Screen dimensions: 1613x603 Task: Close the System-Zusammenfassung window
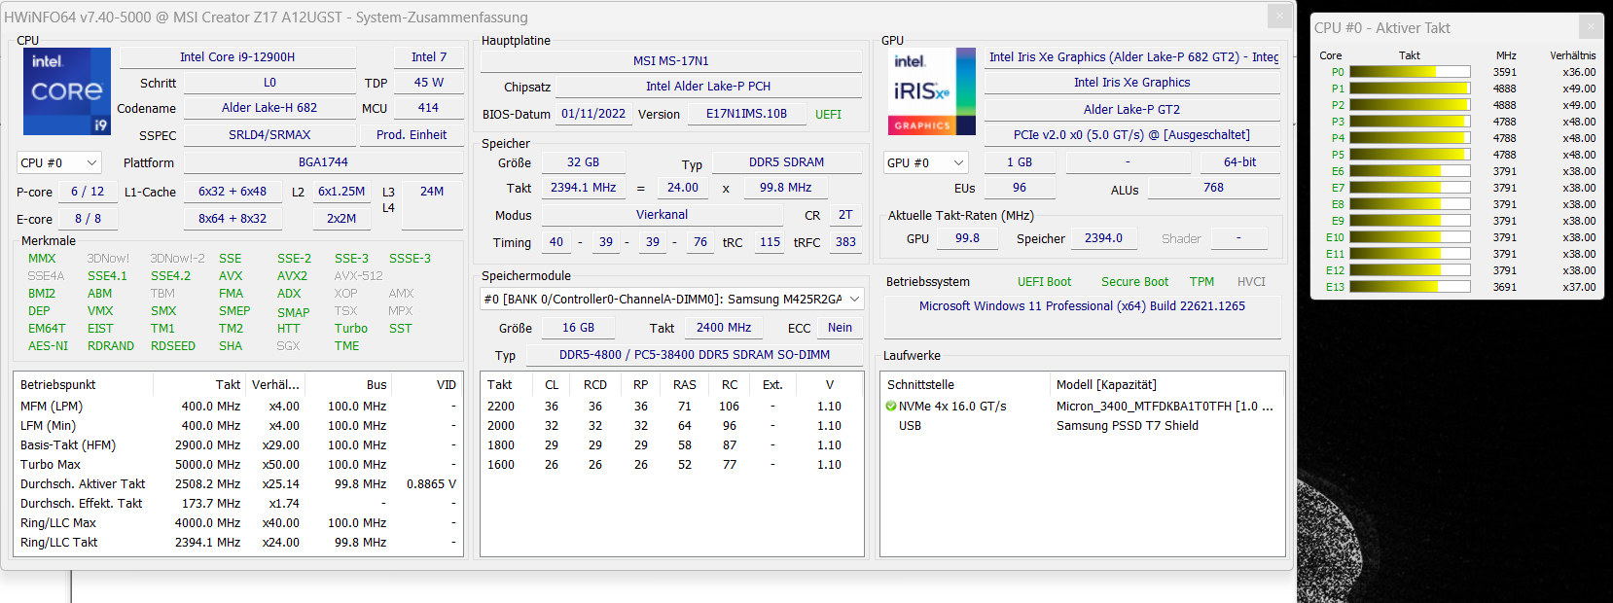[x=1280, y=16]
